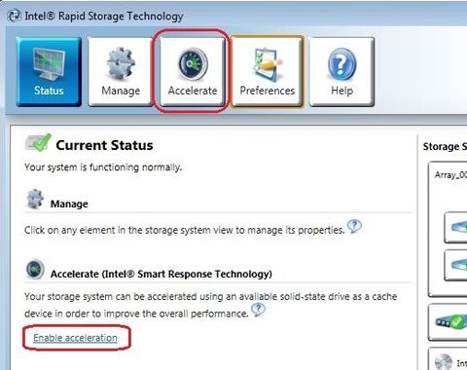Open the Help tab
The height and width of the screenshot is (370, 467).
coord(341,71)
